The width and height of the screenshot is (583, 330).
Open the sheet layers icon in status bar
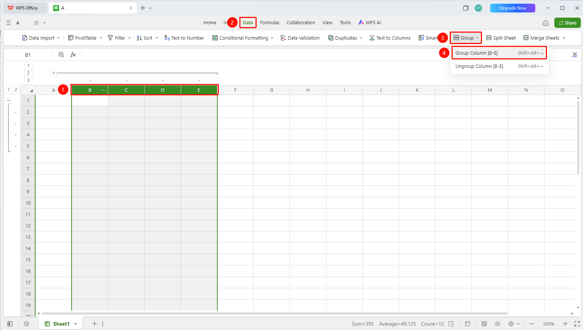pos(26,324)
